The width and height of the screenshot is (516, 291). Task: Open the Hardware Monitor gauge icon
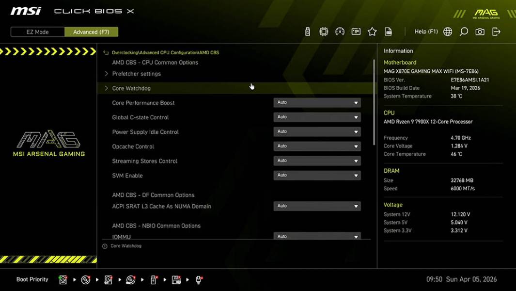[340, 31]
